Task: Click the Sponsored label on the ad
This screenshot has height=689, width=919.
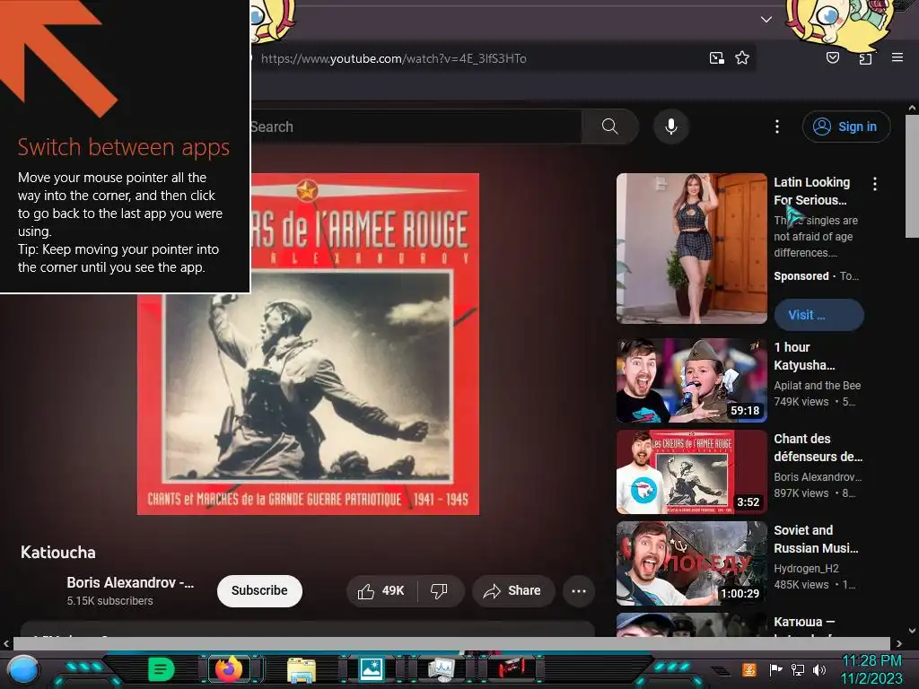Action: click(x=801, y=276)
